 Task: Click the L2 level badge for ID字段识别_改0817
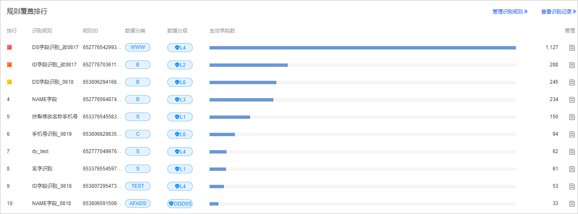180,65
